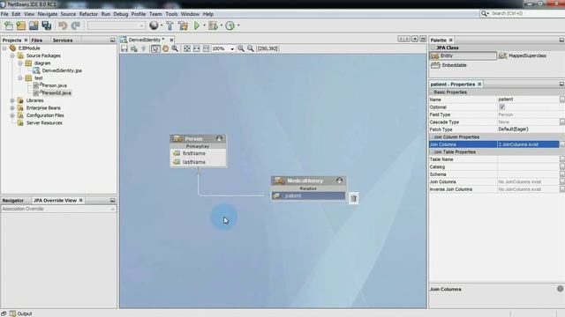Collapse the Join Table Properties section

coord(432,152)
